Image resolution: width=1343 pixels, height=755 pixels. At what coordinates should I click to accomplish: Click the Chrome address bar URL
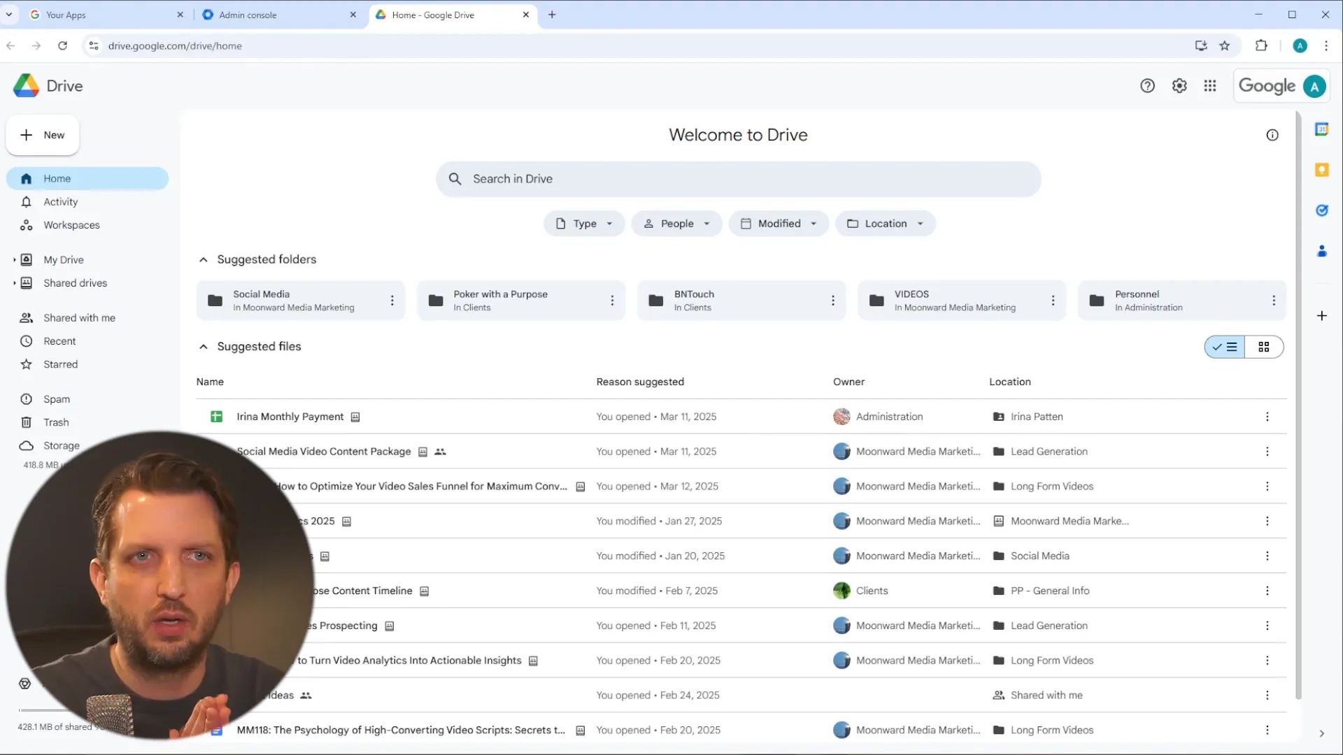coord(175,46)
